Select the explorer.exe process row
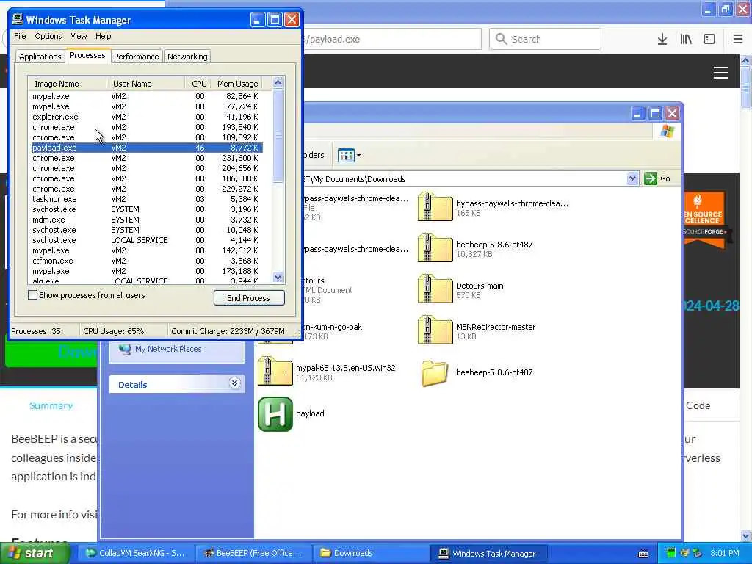The image size is (752, 564). pos(147,117)
